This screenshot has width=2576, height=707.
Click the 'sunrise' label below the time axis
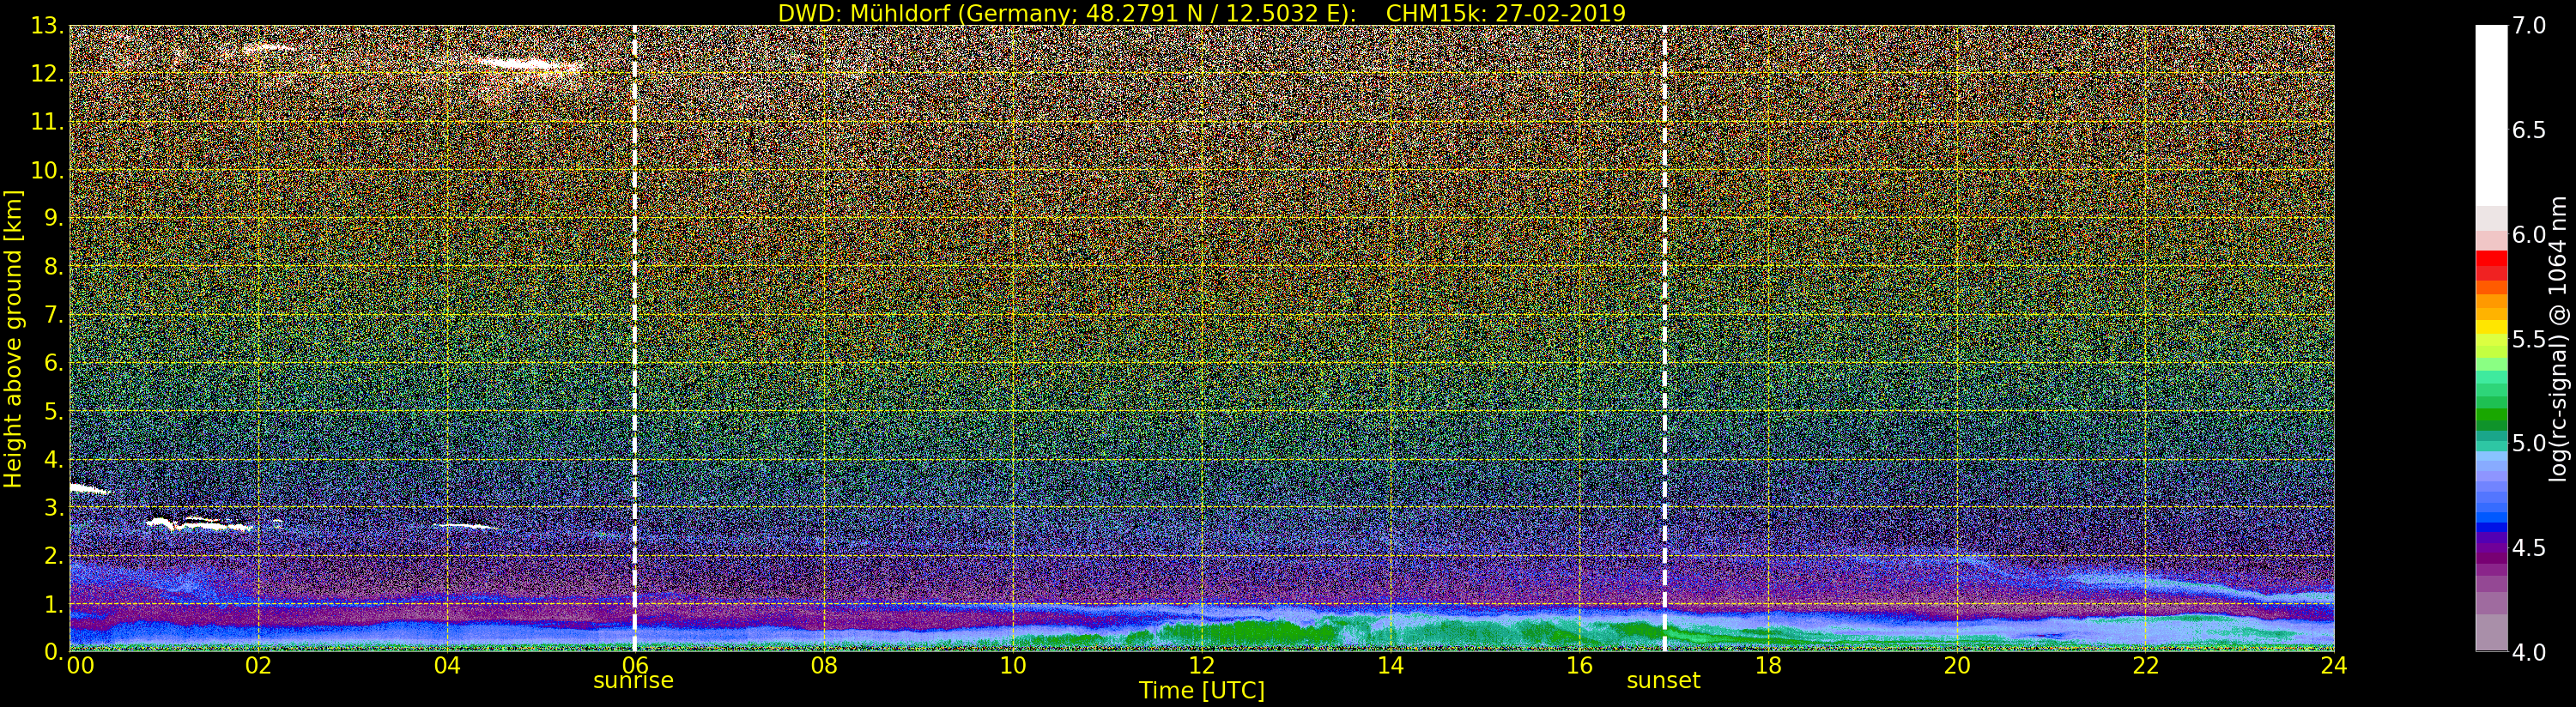(x=633, y=681)
